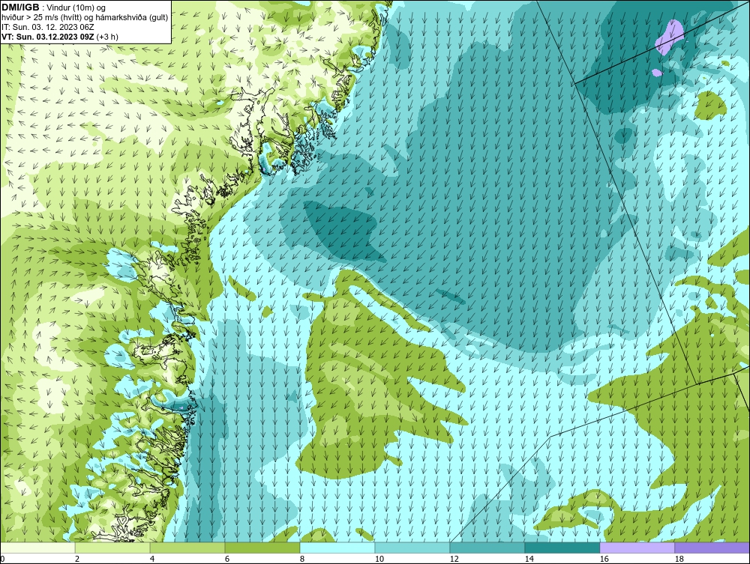This screenshot has width=750, height=564.
Task: Select the purple 18+ m/s legend swatch
Action: click(712, 548)
